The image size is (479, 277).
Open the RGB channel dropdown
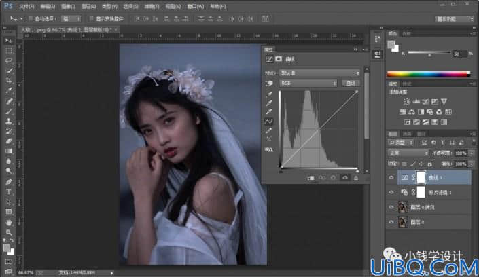coord(308,84)
